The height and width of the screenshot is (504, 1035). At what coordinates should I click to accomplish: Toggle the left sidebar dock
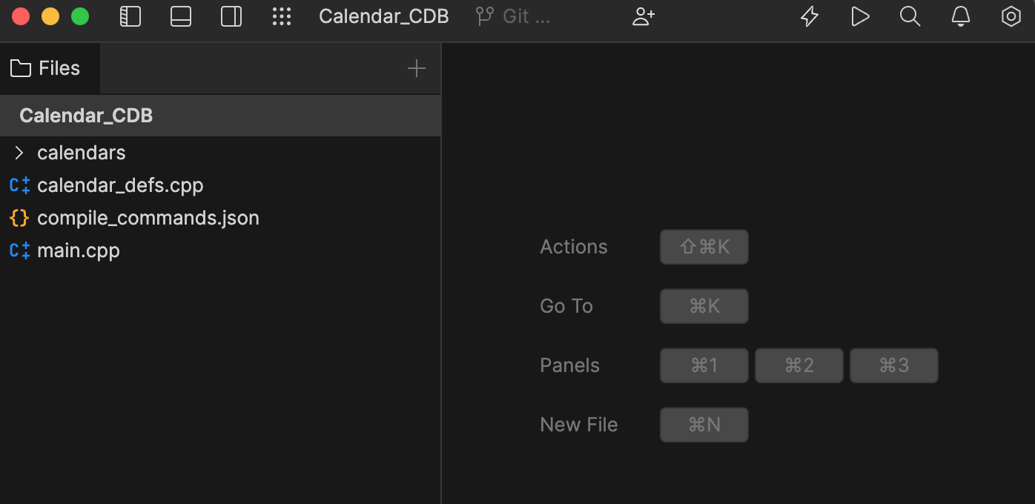pos(130,16)
